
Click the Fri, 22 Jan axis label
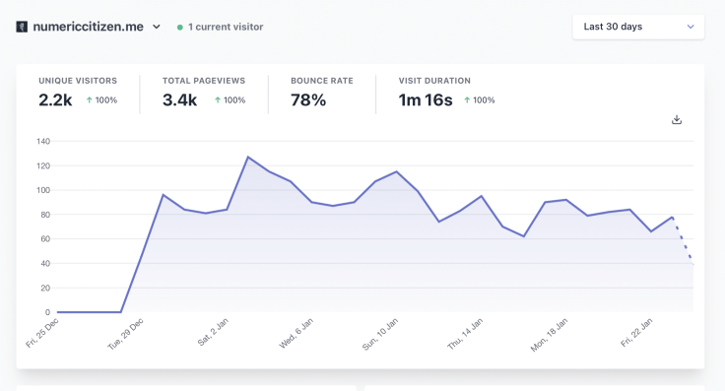pos(636,332)
